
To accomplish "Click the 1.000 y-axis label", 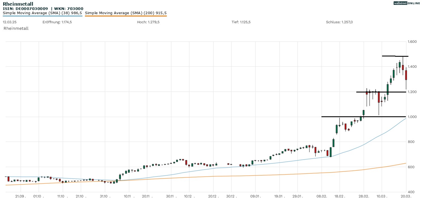I will point(412,117).
